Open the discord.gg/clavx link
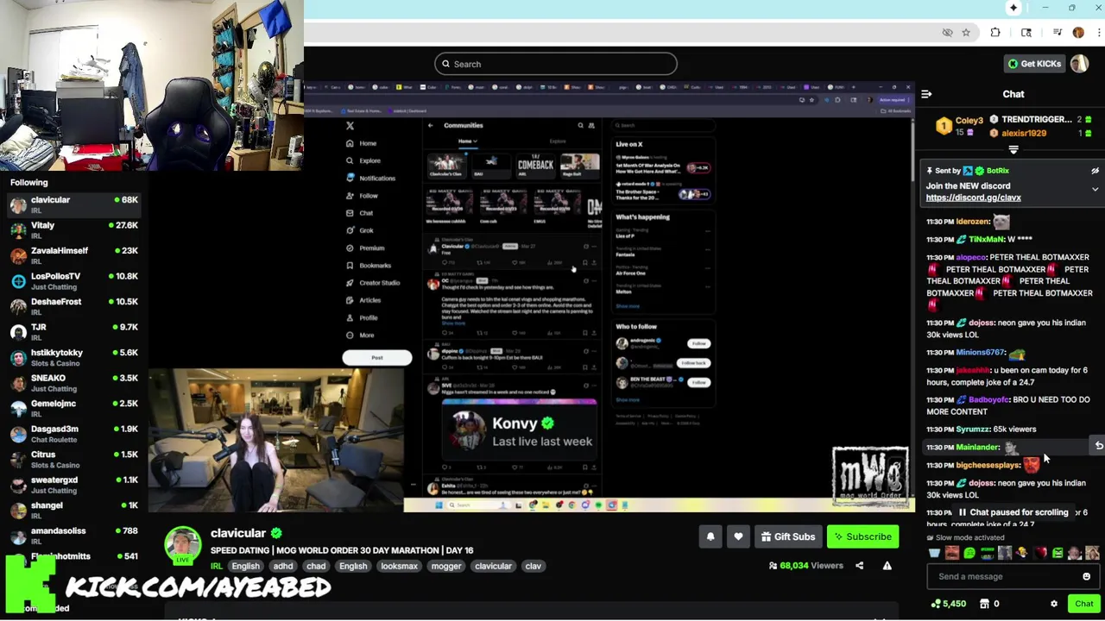The height and width of the screenshot is (621, 1105). pos(973,198)
